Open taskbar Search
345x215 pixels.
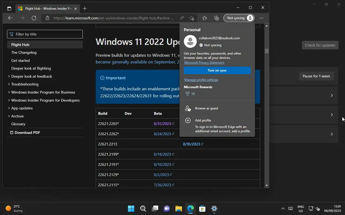point(143,209)
